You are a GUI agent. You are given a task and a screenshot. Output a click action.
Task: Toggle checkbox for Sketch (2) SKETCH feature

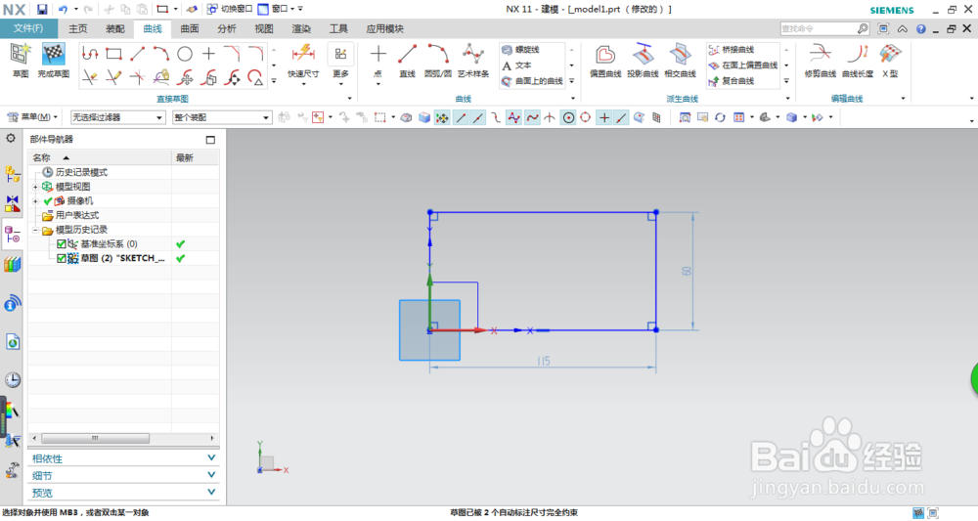click(x=61, y=258)
